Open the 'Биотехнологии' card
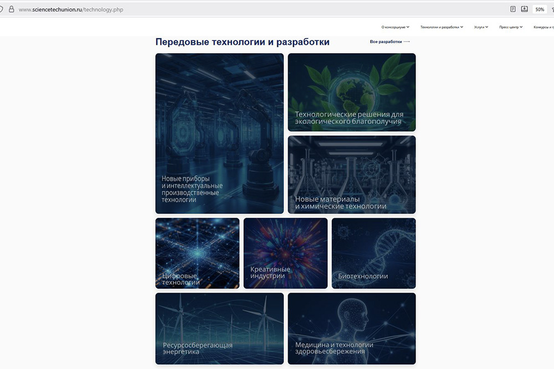Image resolution: width=554 pixels, height=369 pixels. (373, 253)
